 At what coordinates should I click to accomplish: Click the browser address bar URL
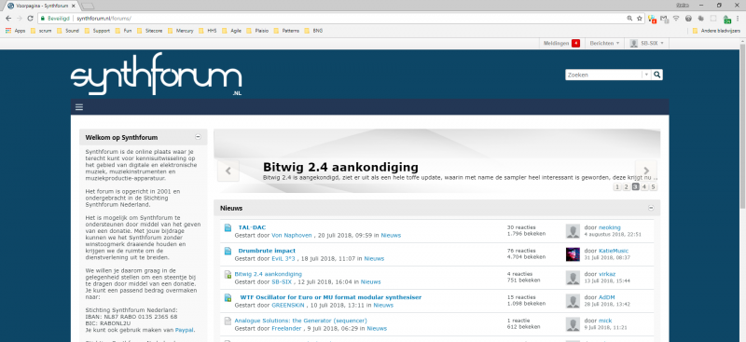(x=104, y=18)
